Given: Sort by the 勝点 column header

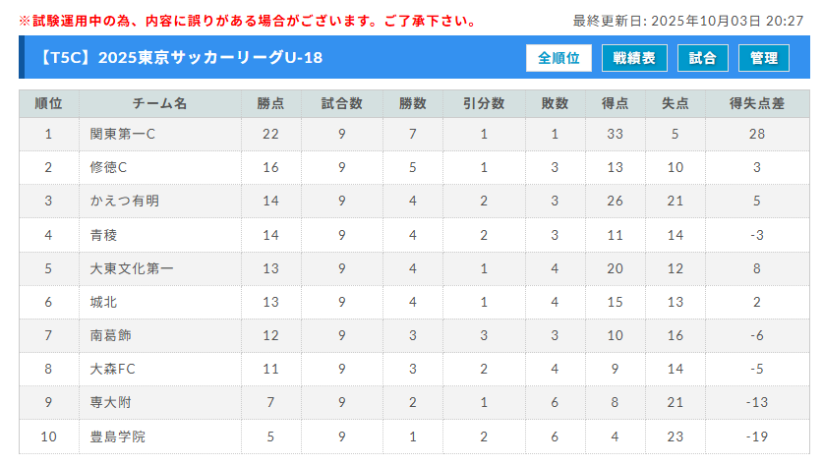Looking at the screenshot, I should 270,104.
